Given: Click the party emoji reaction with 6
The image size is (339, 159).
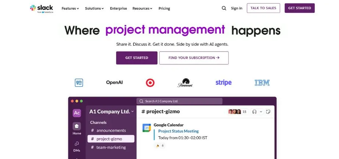Looking at the screenshot, I should [160, 146].
